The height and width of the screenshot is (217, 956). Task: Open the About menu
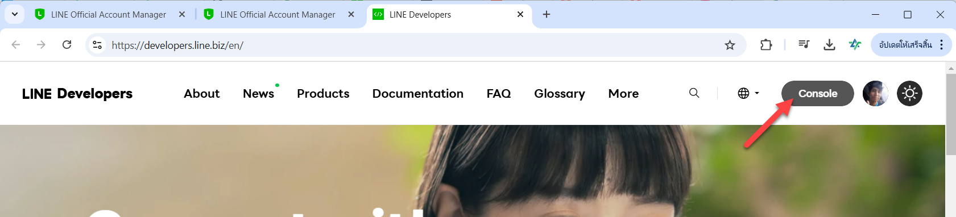coord(202,94)
